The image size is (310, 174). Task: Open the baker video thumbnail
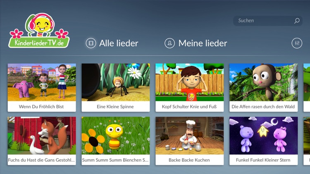190,136
